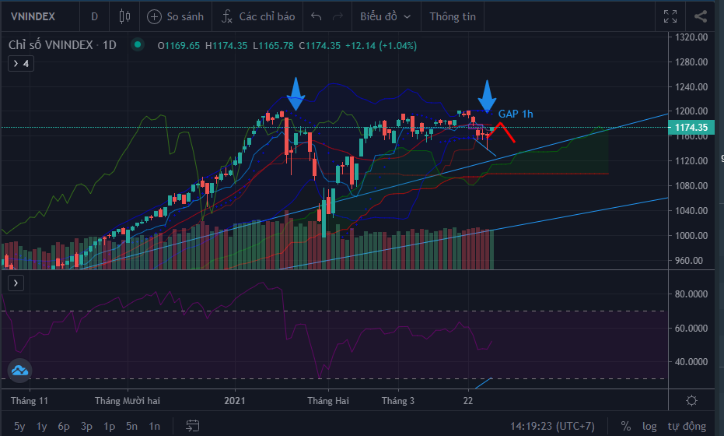The image size is (724, 436).
Task: Click the O1169.65 open value
Action: (x=178, y=46)
